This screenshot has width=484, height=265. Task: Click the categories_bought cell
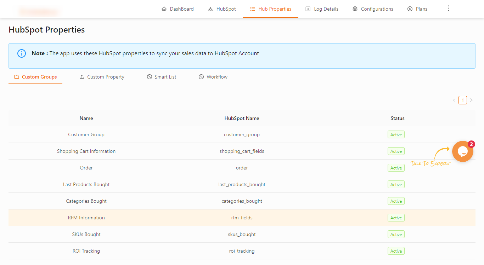pos(242,201)
